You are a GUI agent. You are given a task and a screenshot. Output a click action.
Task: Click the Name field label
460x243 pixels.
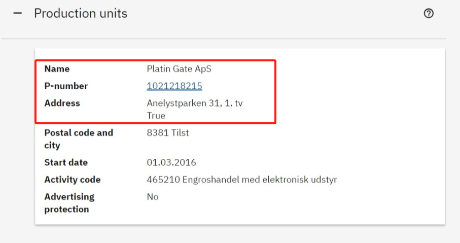tap(57, 69)
